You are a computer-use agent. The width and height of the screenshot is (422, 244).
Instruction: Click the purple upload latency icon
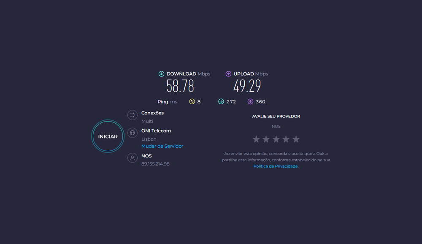click(x=250, y=102)
